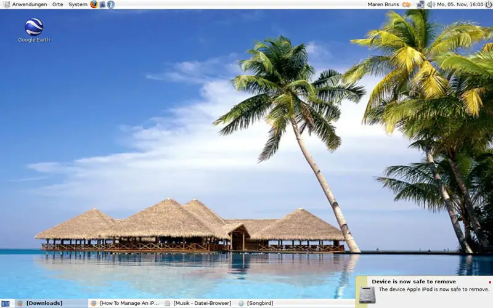Switch to the How To Manage An iP... window
The height and width of the screenshot is (308, 493).
(125, 303)
